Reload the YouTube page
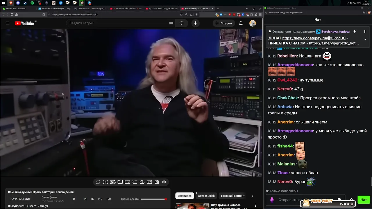The height and width of the screenshot is (209, 372). click(x=12, y=15)
